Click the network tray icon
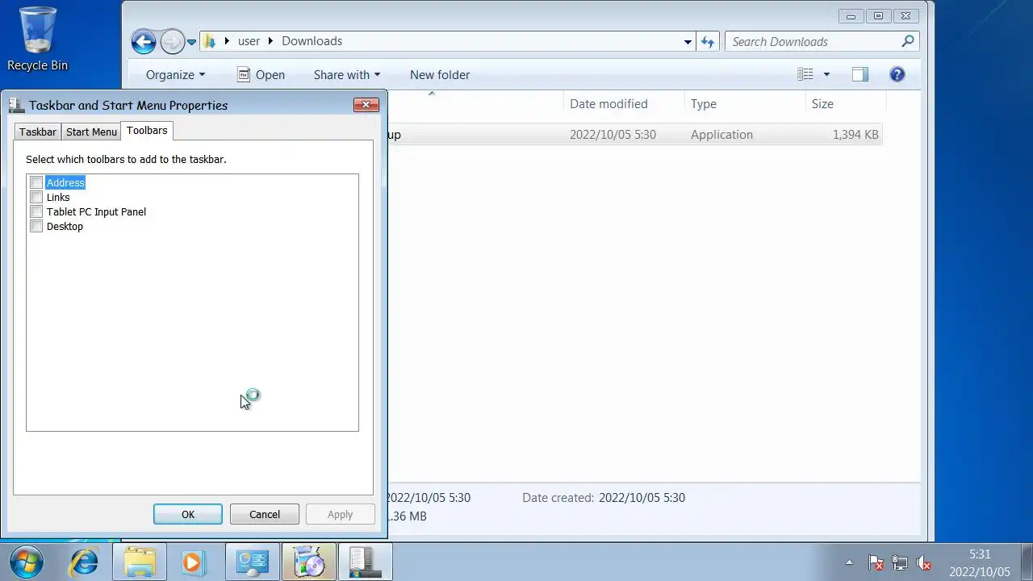The image size is (1033, 581). [899, 562]
